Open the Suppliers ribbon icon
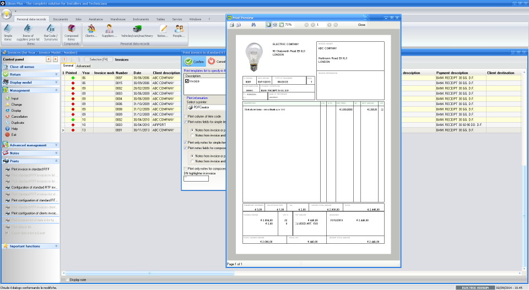 tap(109, 31)
